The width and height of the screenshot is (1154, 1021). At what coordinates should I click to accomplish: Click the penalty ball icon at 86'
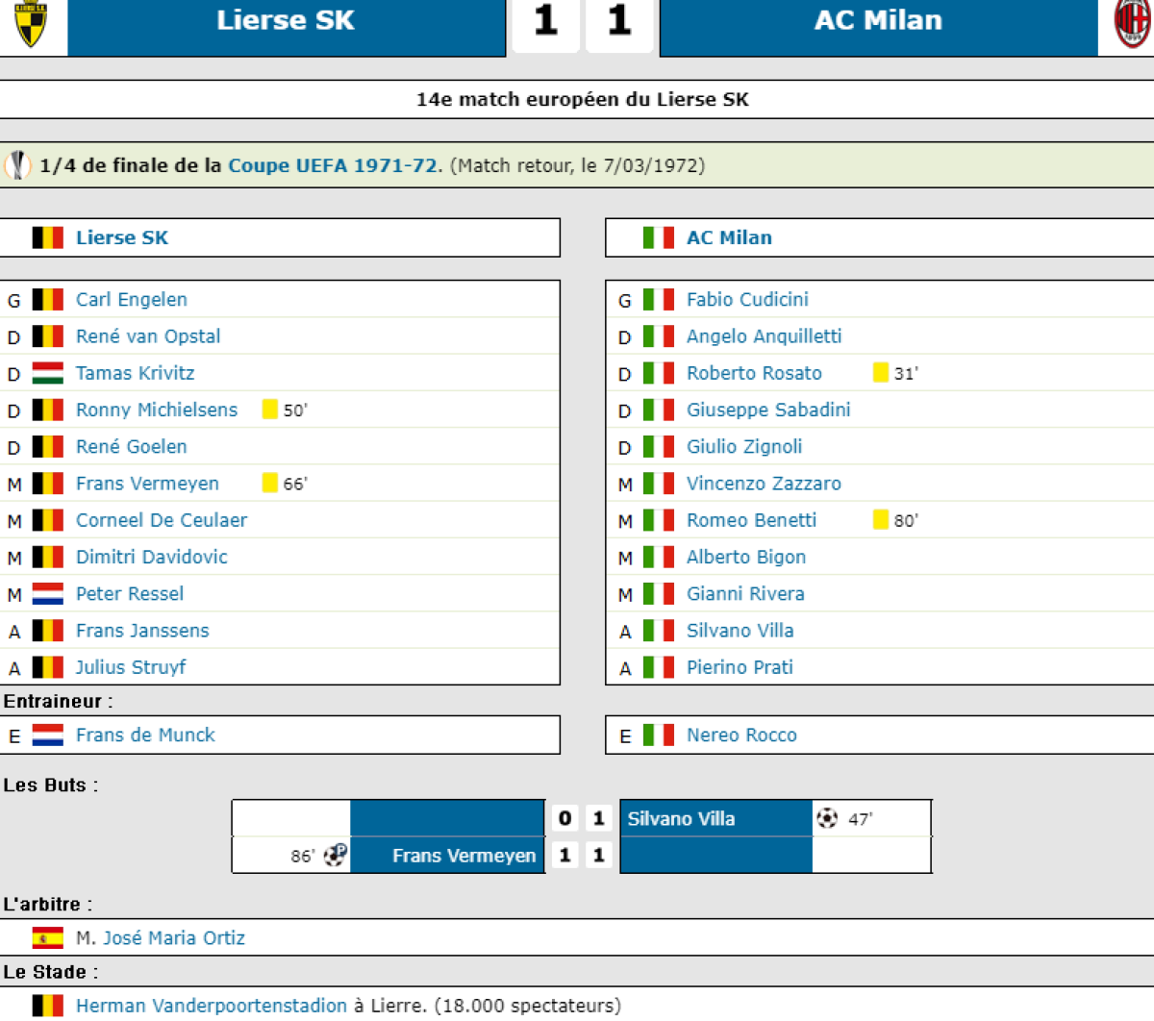pos(335,855)
